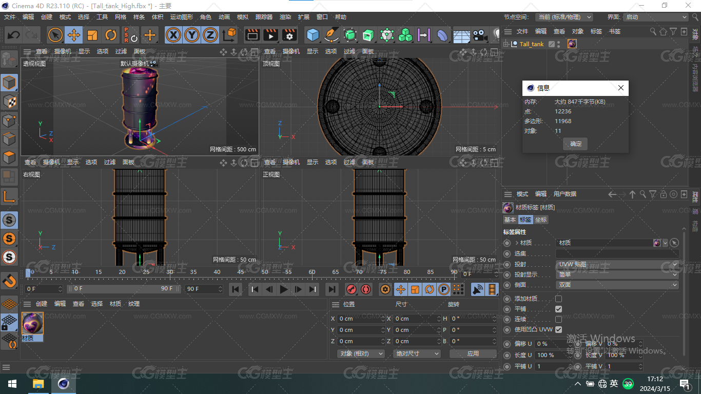Toggle Enable Snap magnet icon
701x394 pixels.
[9, 281]
